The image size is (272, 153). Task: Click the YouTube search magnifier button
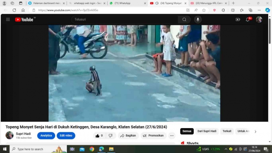coord(184,19)
